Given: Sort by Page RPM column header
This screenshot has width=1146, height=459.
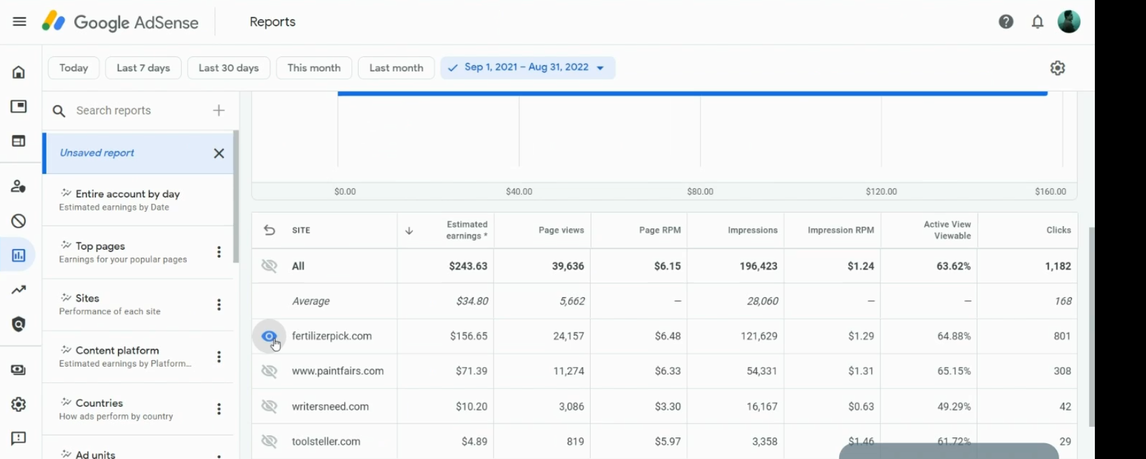Looking at the screenshot, I should pyautogui.click(x=660, y=230).
